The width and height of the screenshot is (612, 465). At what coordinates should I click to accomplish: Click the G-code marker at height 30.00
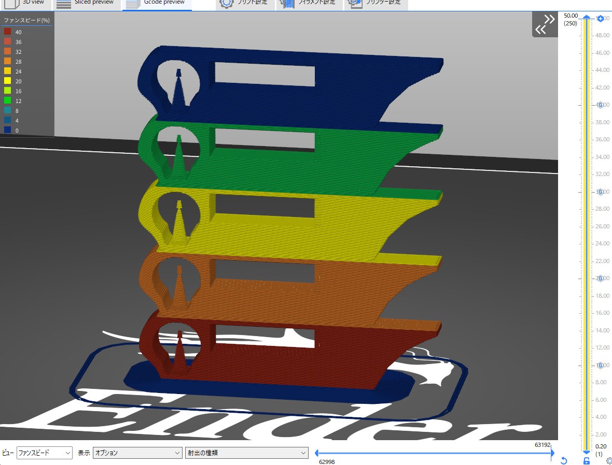(x=600, y=192)
